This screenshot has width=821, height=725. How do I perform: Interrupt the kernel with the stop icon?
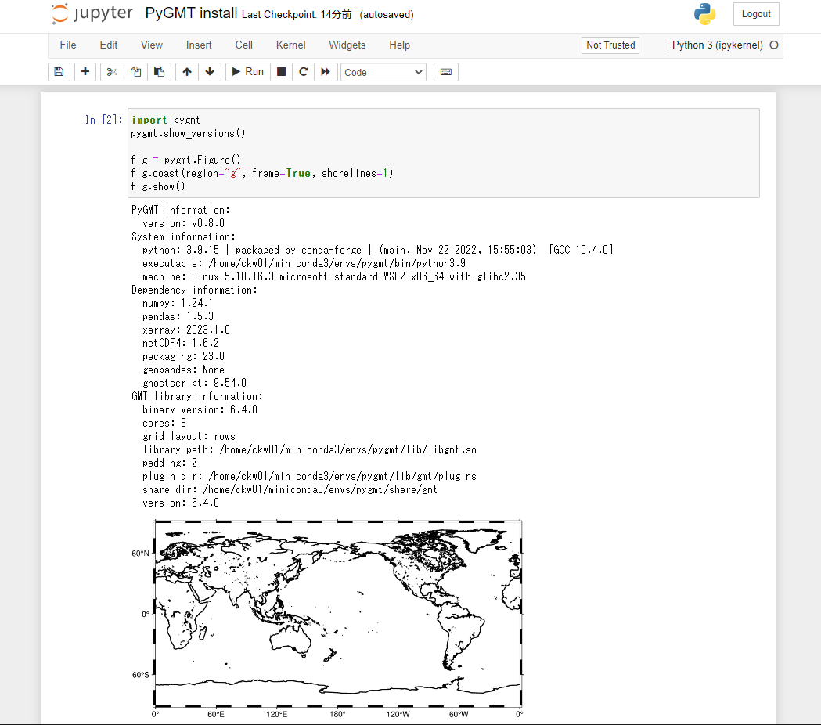coord(280,71)
